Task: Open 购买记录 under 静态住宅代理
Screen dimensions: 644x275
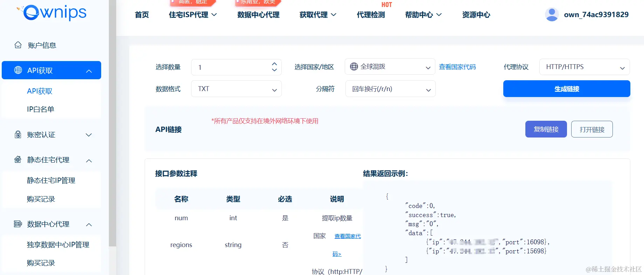Action: coord(41,199)
